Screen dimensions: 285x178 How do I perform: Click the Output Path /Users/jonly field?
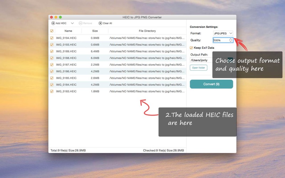(201, 60)
